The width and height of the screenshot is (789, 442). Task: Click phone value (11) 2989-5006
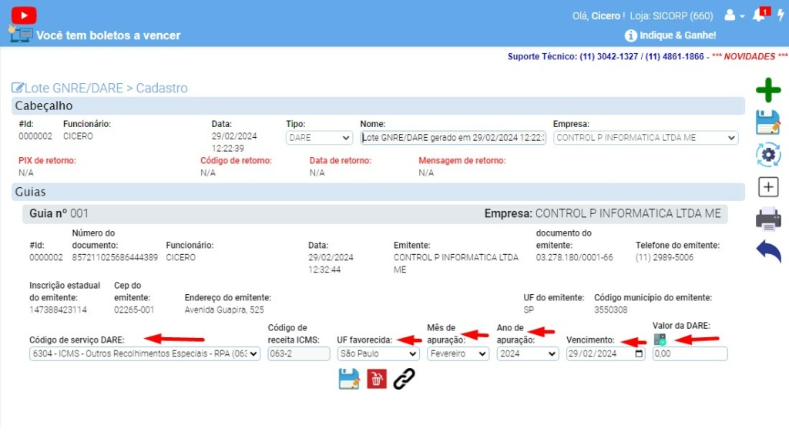(x=664, y=257)
